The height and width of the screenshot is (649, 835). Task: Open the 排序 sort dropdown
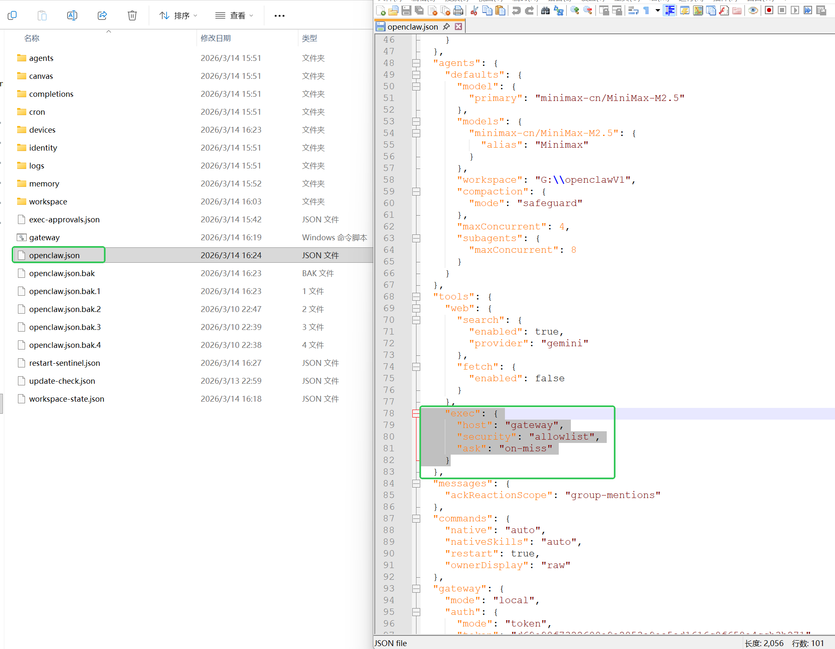pyautogui.click(x=178, y=15)
